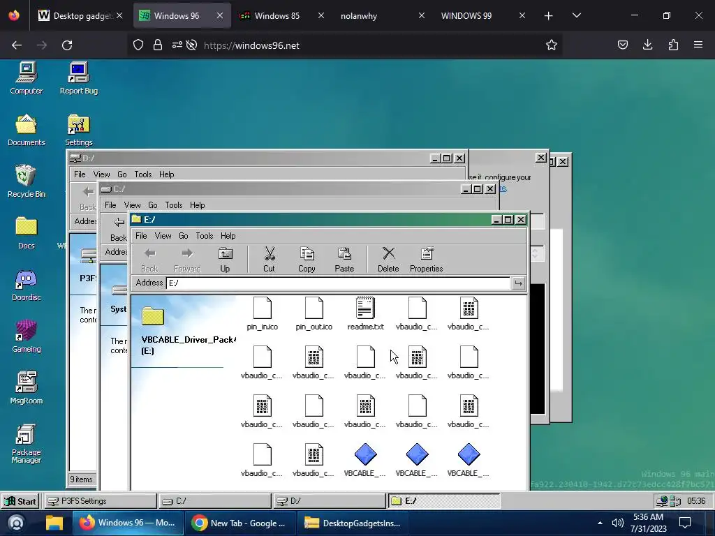Switch to the Windows 85 browser tab
The image size is (715, 536).
[277, 15]
